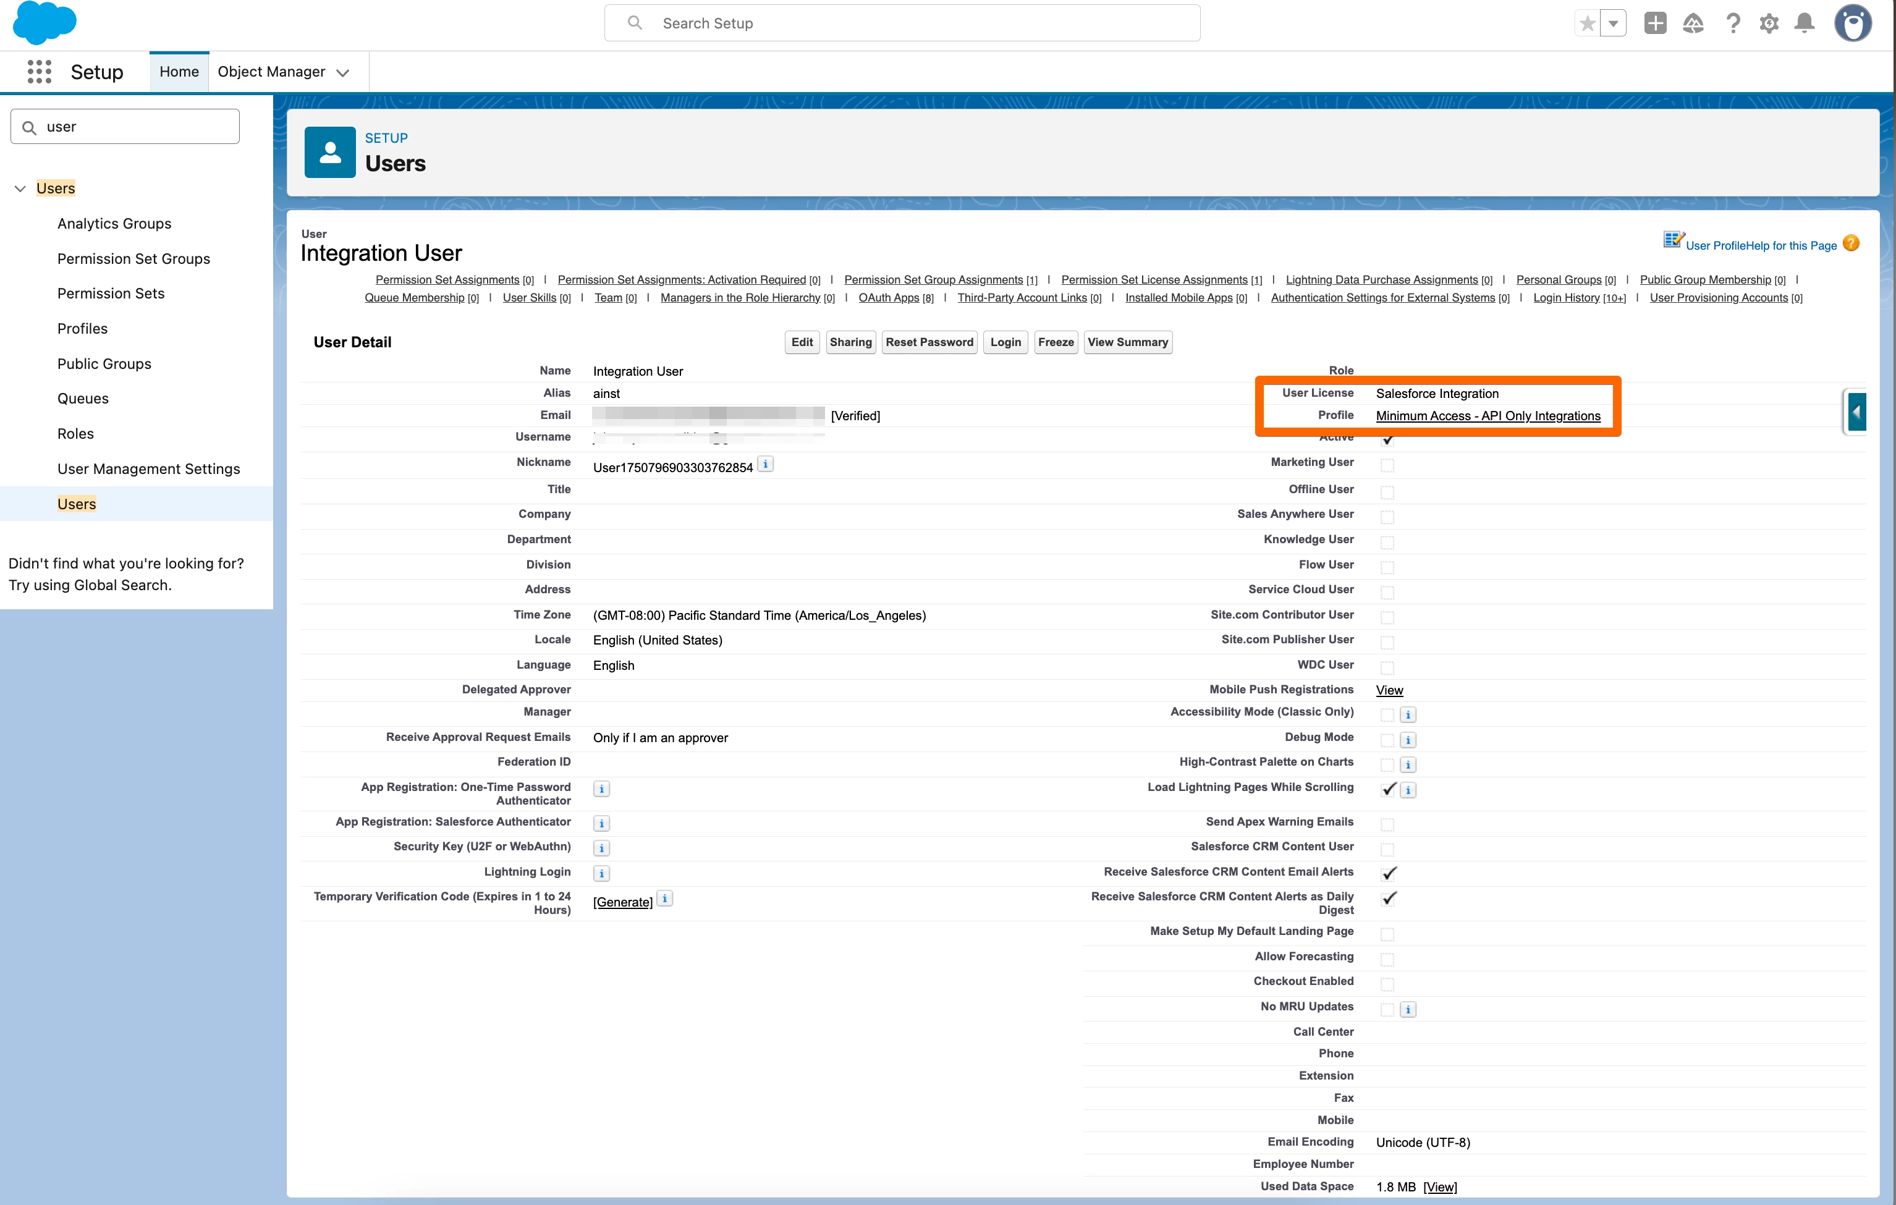Viewport: 1896px width, 1205px height.
Task: Open the Trailhead guidance icon
Action: pyautogui.click(x=1693, y=23)
